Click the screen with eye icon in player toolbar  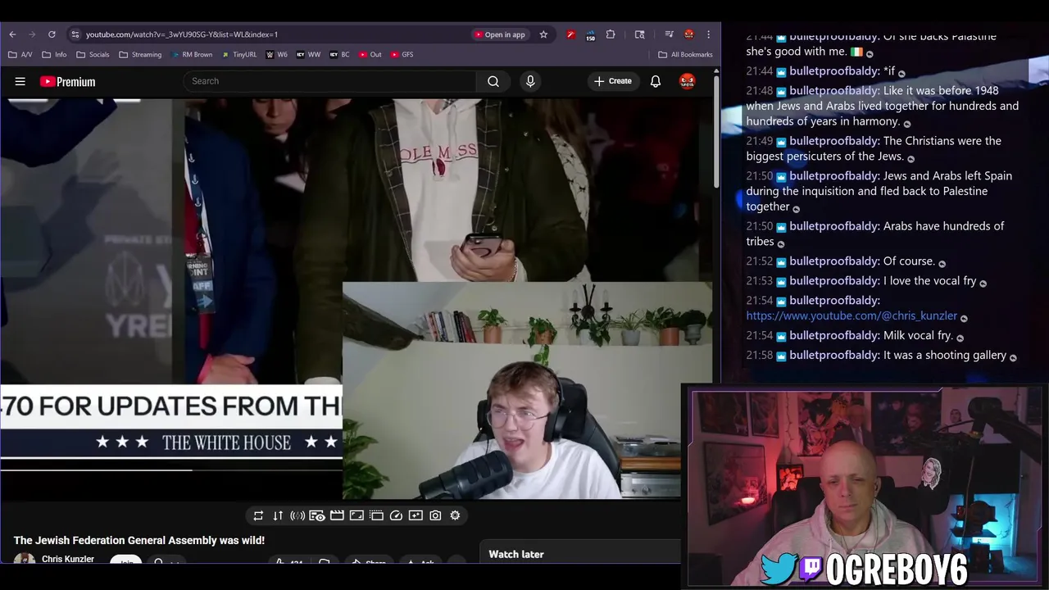click(x=317, y=515)
